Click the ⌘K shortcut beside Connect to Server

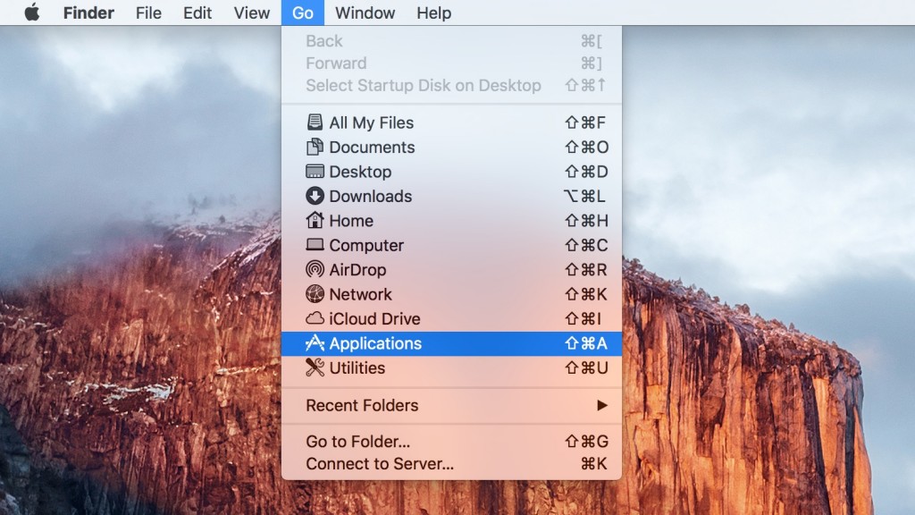click(x=594, y=464)
